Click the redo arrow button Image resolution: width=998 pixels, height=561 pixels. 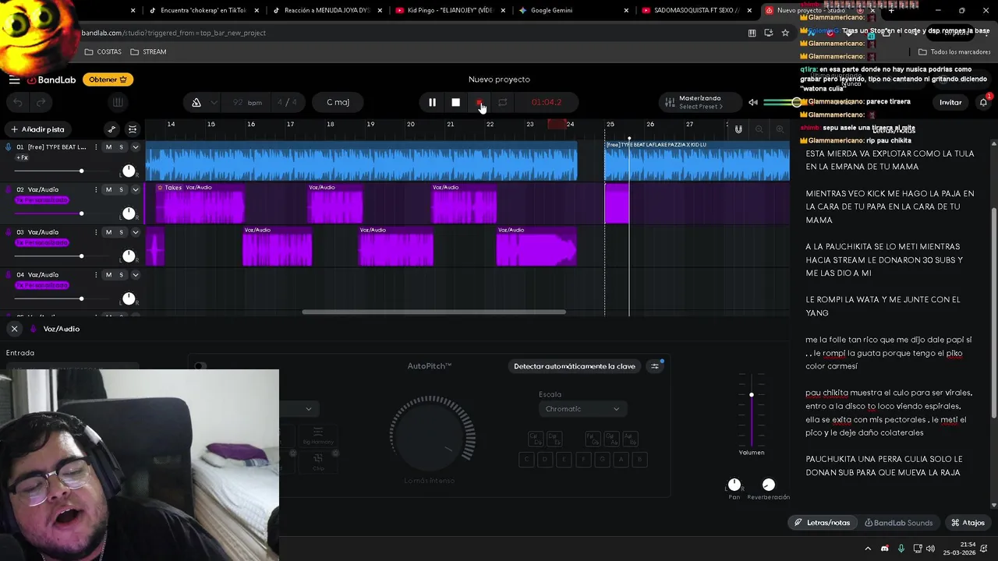click(41, 102)
